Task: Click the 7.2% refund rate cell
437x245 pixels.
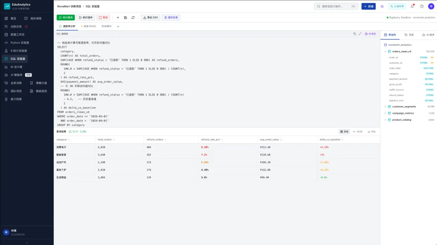Action: 204,155
